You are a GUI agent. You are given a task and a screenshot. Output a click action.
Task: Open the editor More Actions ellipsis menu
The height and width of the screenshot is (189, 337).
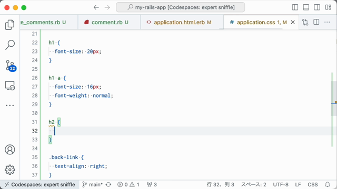(327, 22)
